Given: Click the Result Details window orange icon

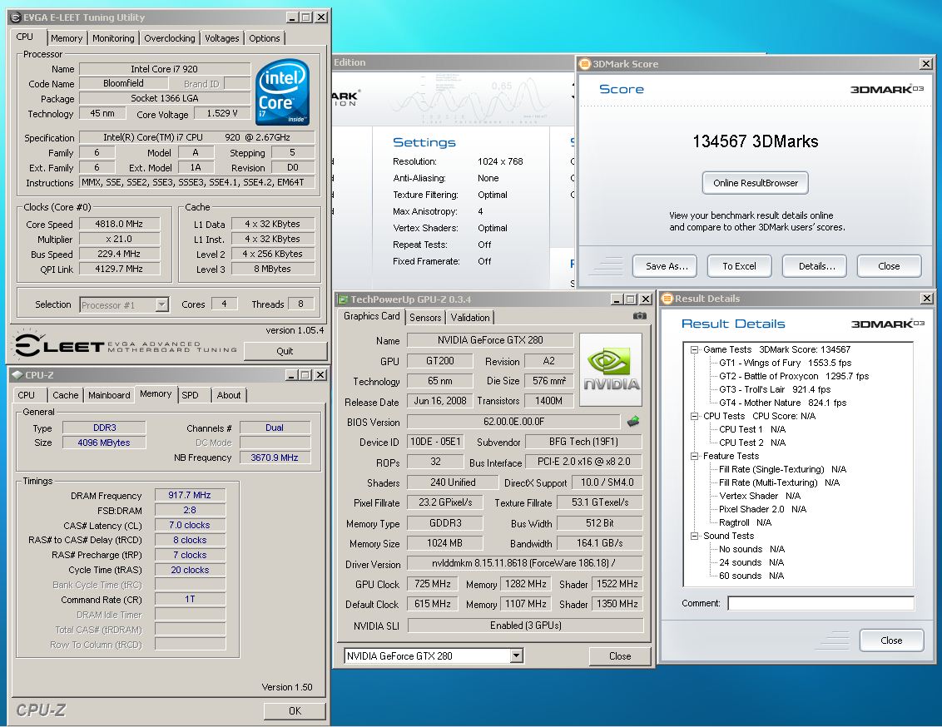Looking at the screenshot, I should [667, 299].
